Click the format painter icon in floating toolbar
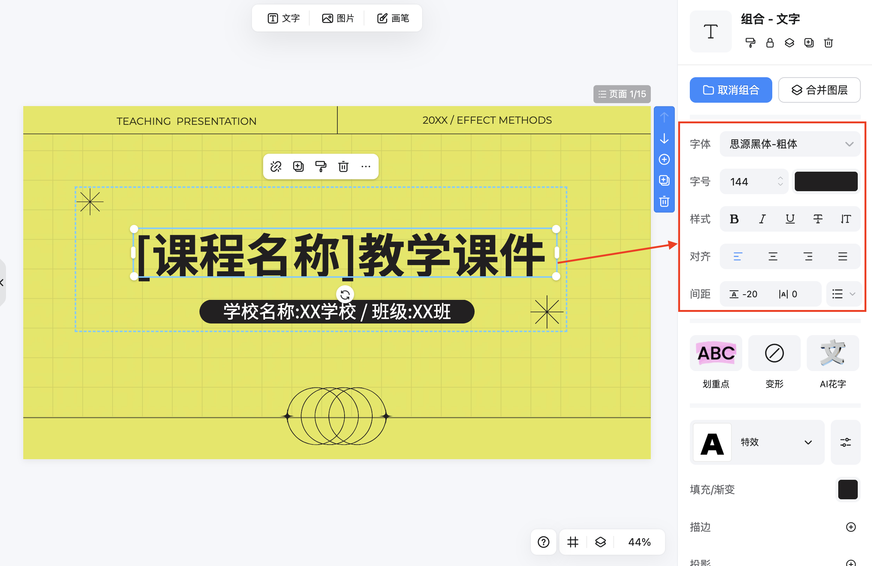This screenshot has height=566, width=872. pyautogui.click(x=321, y=166)
